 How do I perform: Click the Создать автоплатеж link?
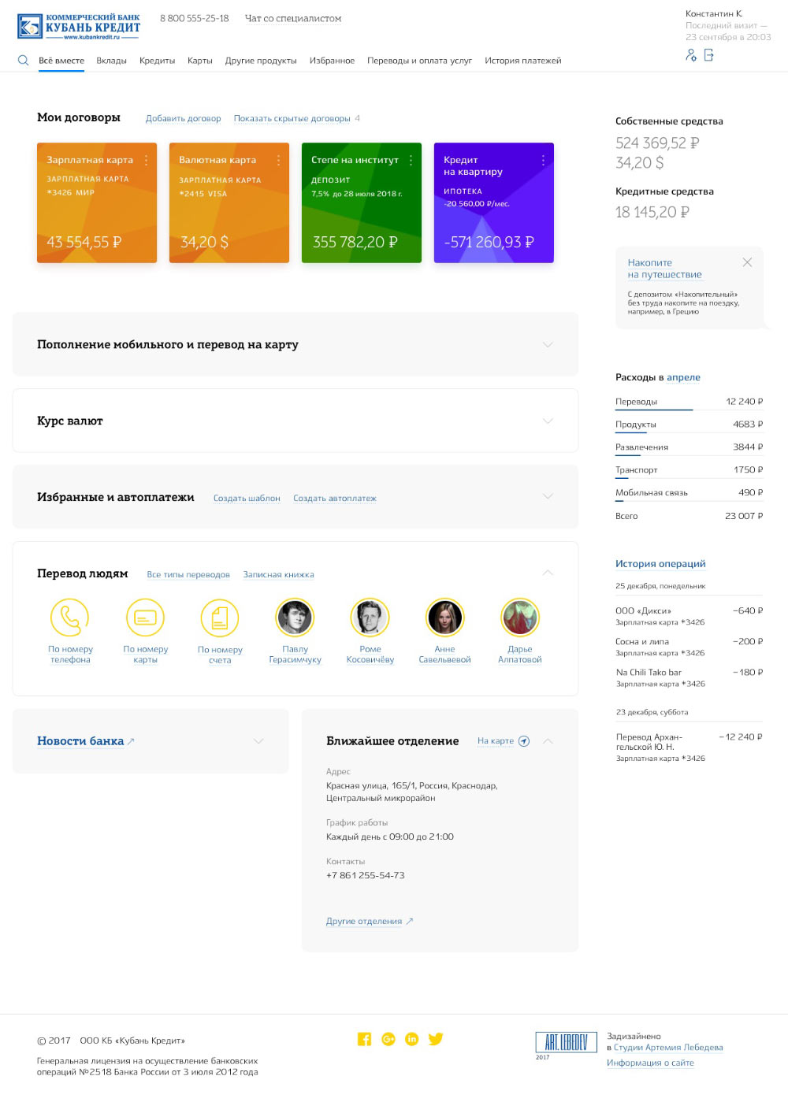[334, 498]
